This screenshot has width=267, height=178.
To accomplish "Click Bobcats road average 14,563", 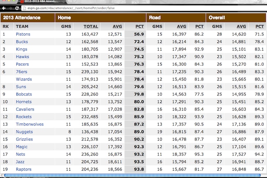I will click(x=179, y=94).
